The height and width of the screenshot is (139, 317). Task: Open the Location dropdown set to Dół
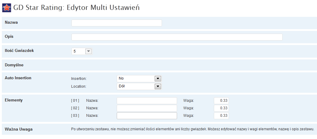pyautogui.click(x=139, y=86)
